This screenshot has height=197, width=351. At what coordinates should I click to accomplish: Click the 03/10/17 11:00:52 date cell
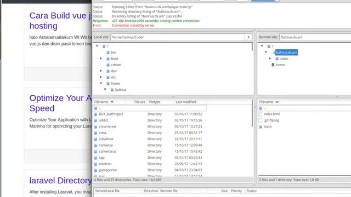[x=188, y=114]
